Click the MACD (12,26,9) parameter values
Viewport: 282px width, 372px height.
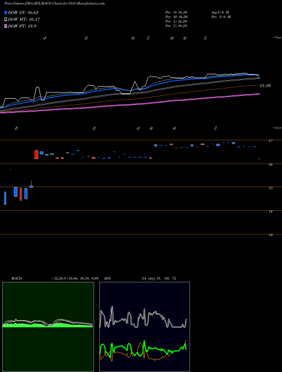tap(75, 278)
